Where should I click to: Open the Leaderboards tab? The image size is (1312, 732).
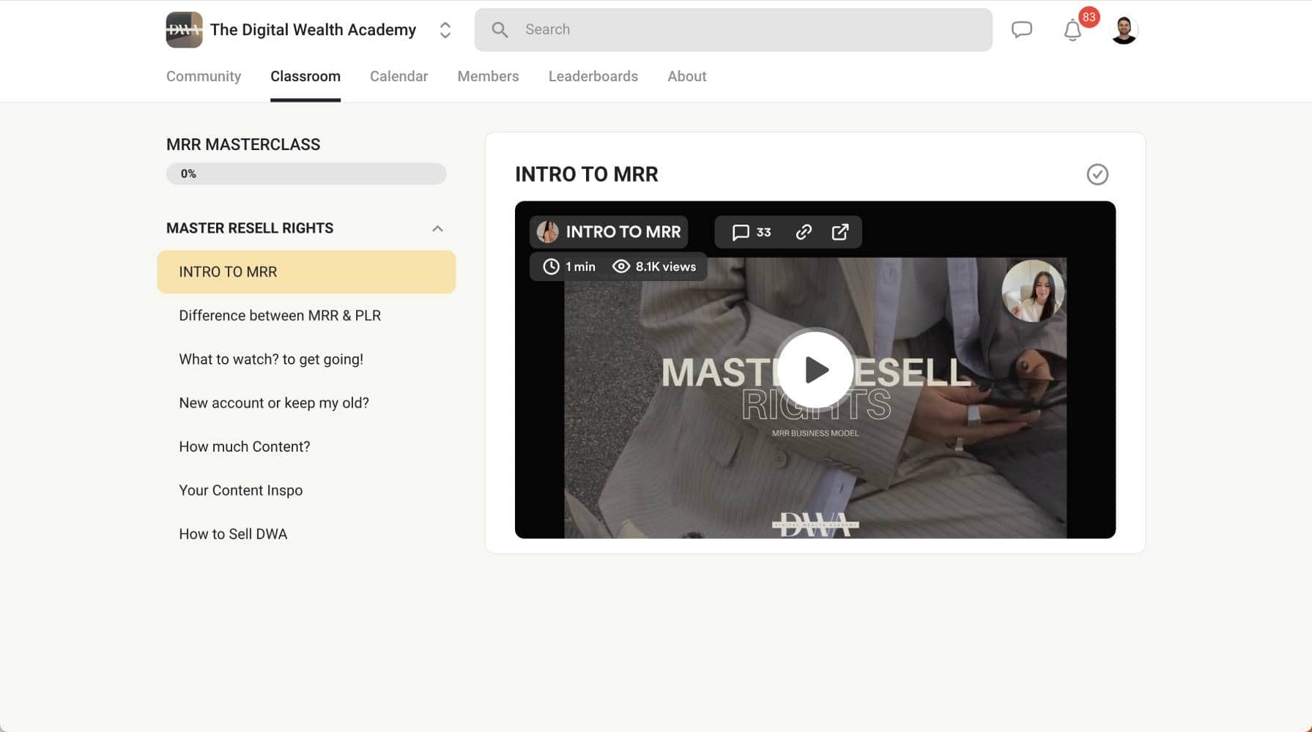[x=593, y=76]
